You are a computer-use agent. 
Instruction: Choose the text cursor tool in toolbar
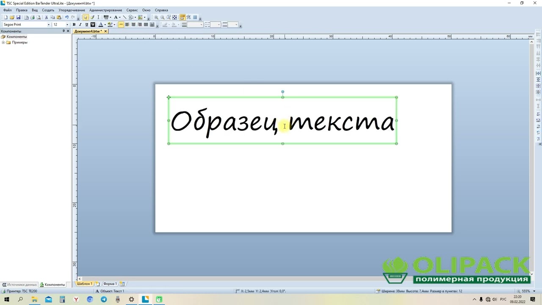point(98,17)
